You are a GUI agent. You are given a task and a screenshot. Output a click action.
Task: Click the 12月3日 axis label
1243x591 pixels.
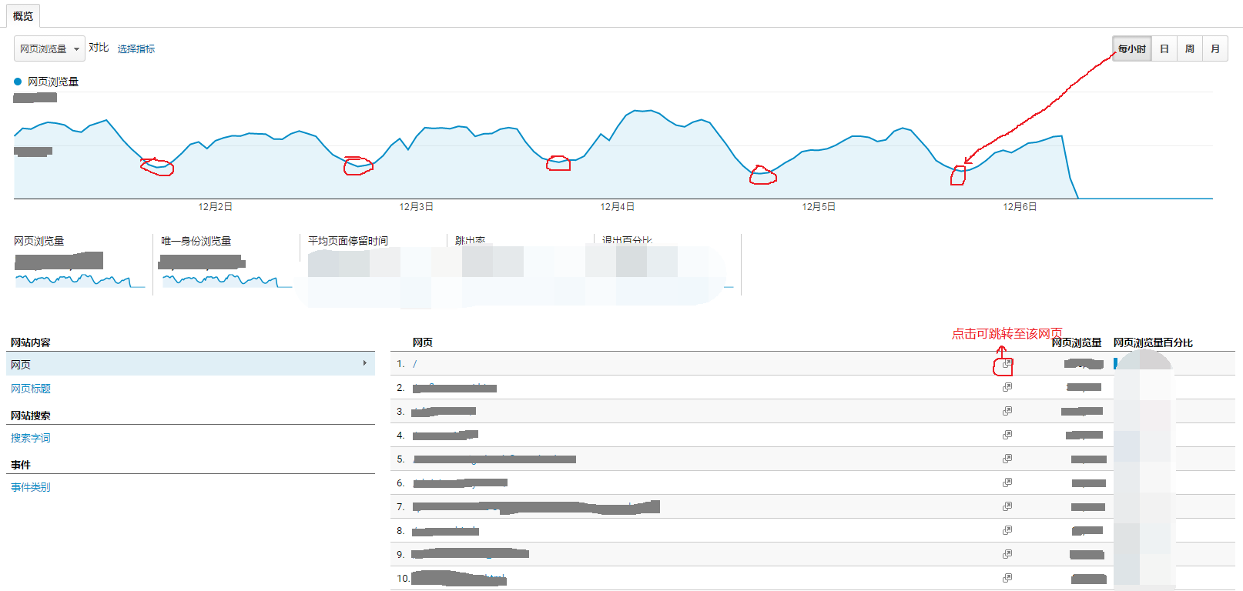coord(416,207)
